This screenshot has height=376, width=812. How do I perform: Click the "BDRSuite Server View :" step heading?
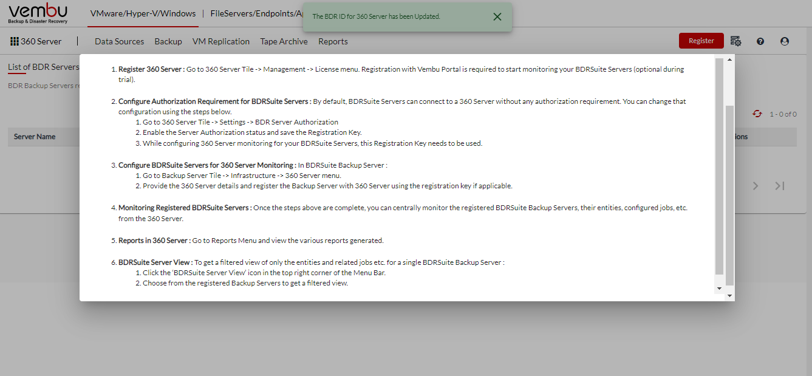[x=155, y=262]
